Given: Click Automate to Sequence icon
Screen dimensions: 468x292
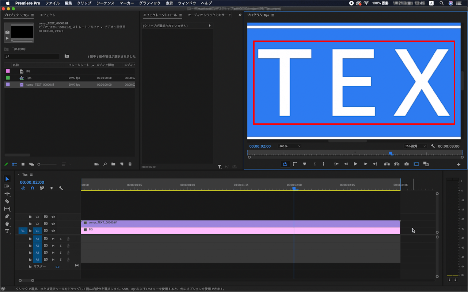Looking at the screenshot, I should pos(96,164).
